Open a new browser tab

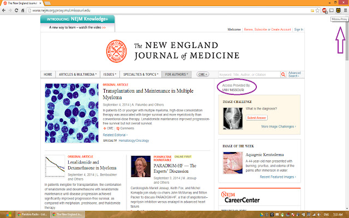coord(47,3)
